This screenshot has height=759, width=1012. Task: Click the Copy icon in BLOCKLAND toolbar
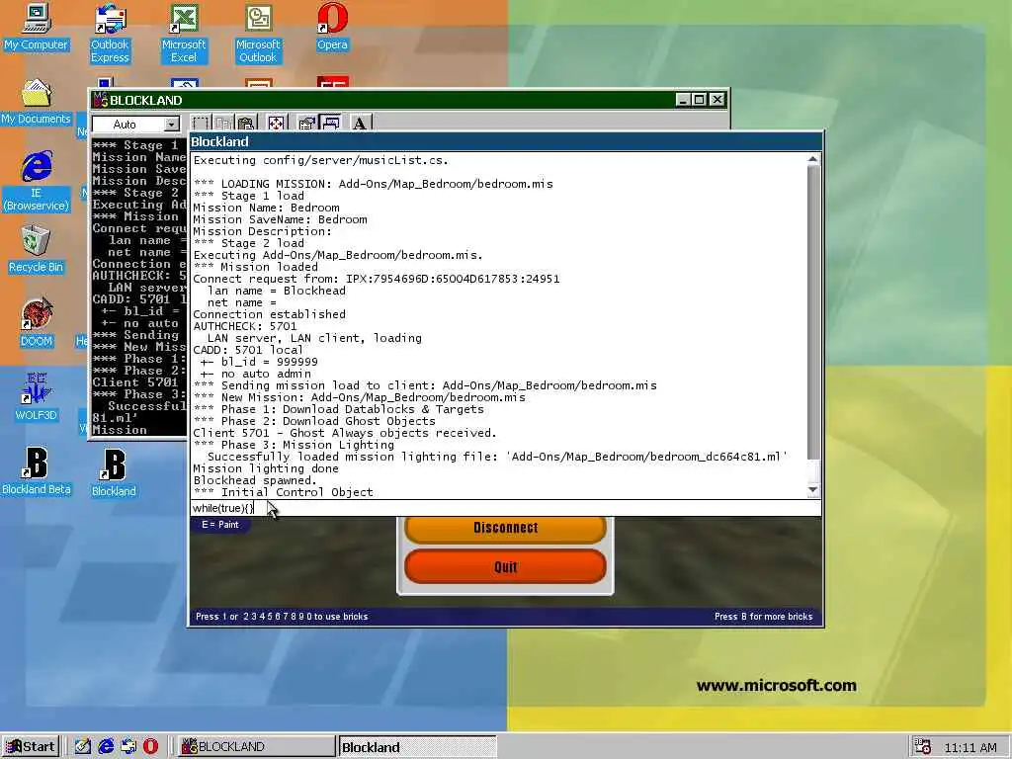click(x=223, y=124)
